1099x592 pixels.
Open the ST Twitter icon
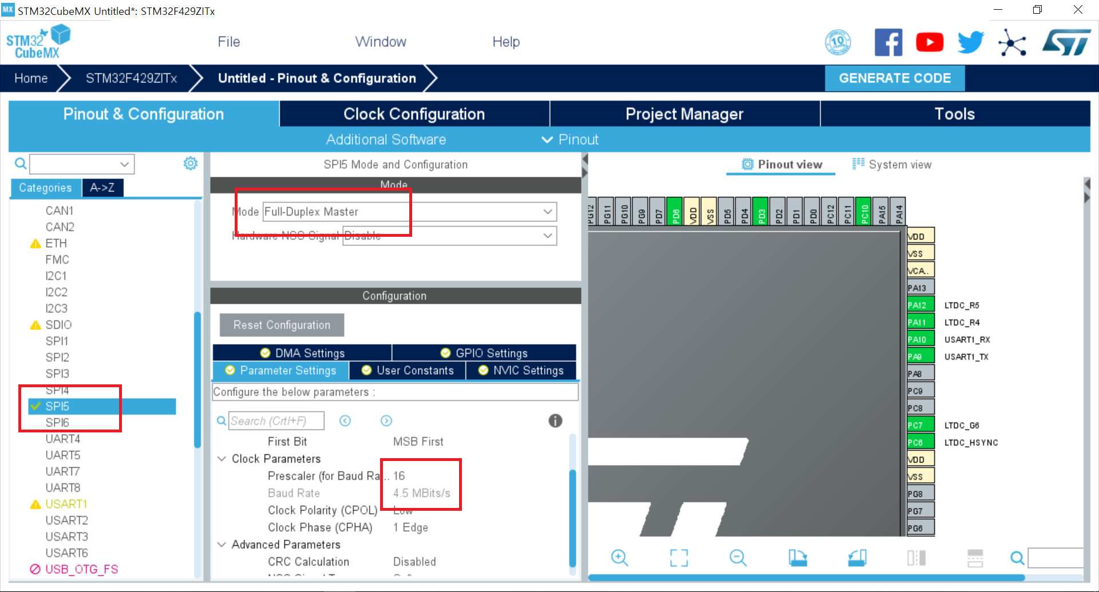[x=971, y=42]
